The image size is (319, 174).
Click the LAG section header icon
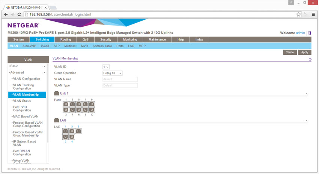pyautogui.click(x=57, y=120)
